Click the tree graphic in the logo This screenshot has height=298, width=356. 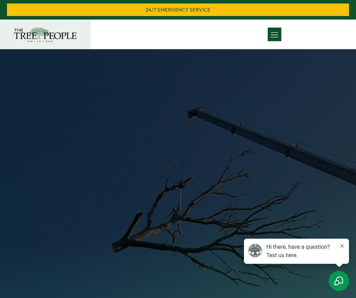click(40, 32)
